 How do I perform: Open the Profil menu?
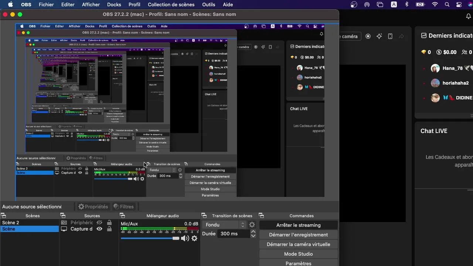[x=135, y=4]
